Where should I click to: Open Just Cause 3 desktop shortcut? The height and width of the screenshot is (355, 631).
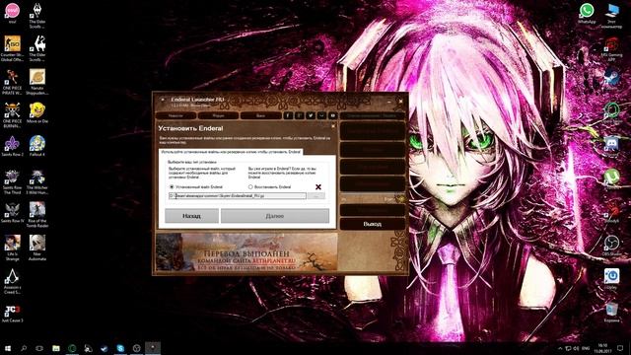pyautogui.click(x=12, y=315)
